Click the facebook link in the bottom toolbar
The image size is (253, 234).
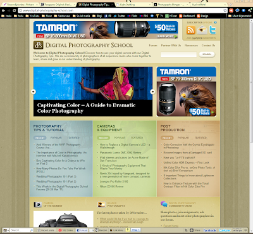point(209,230)
